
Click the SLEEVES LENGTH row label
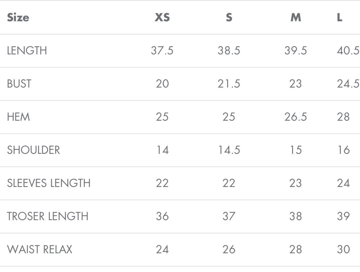49,183
